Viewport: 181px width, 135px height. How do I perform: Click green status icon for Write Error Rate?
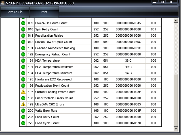tap(23, 111)
